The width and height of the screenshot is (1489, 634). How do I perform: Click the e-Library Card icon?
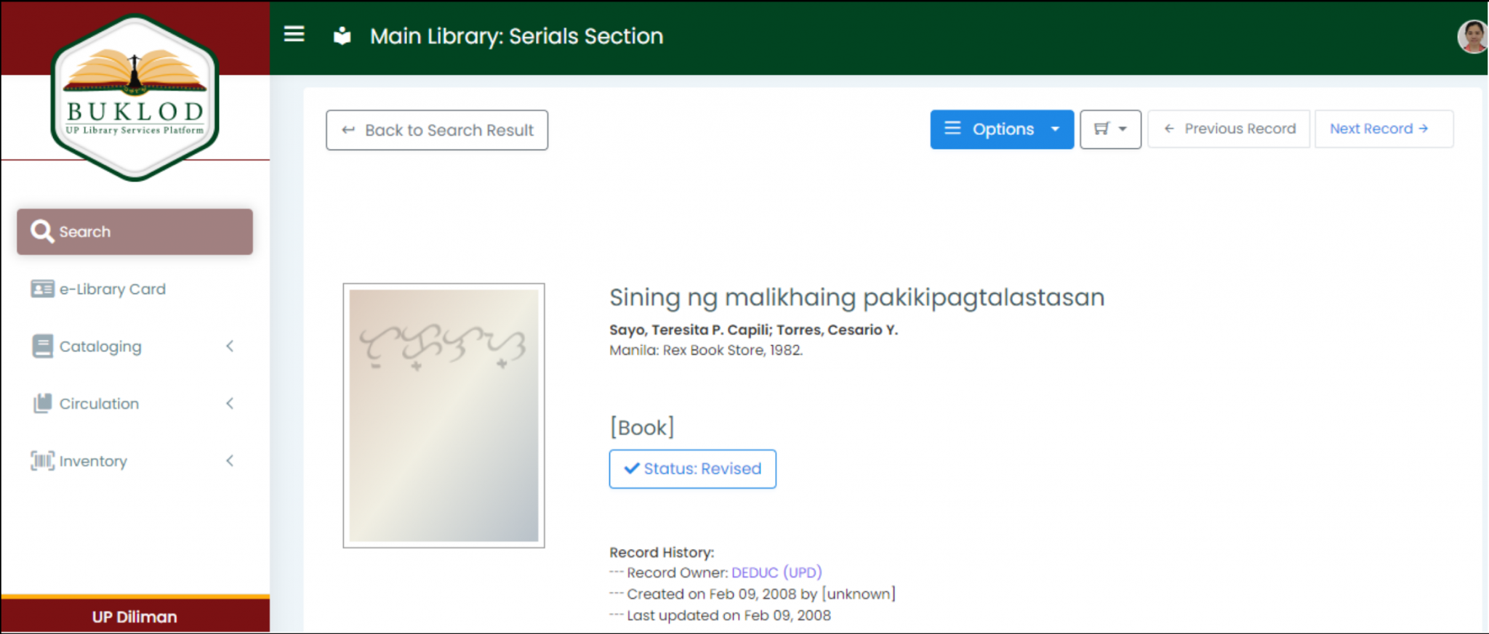tap(42, 289)
